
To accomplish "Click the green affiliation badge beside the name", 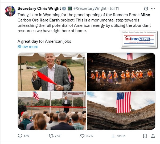I will pos(69,8).
